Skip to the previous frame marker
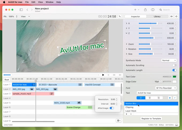 tap(114, 75)
